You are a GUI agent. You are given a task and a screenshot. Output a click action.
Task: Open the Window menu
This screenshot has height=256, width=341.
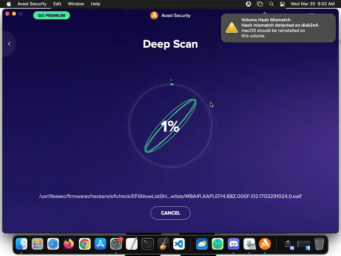coord(76,4)
